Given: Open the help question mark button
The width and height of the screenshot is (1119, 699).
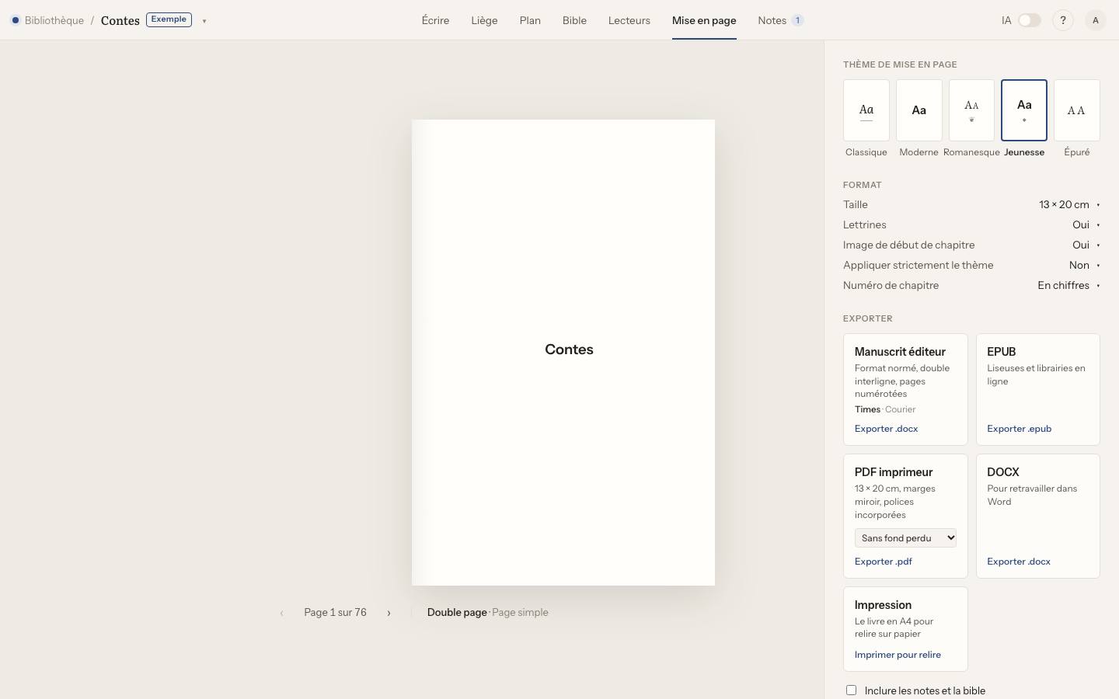Looking at the screenshot, I should [x=1062, y=20].
